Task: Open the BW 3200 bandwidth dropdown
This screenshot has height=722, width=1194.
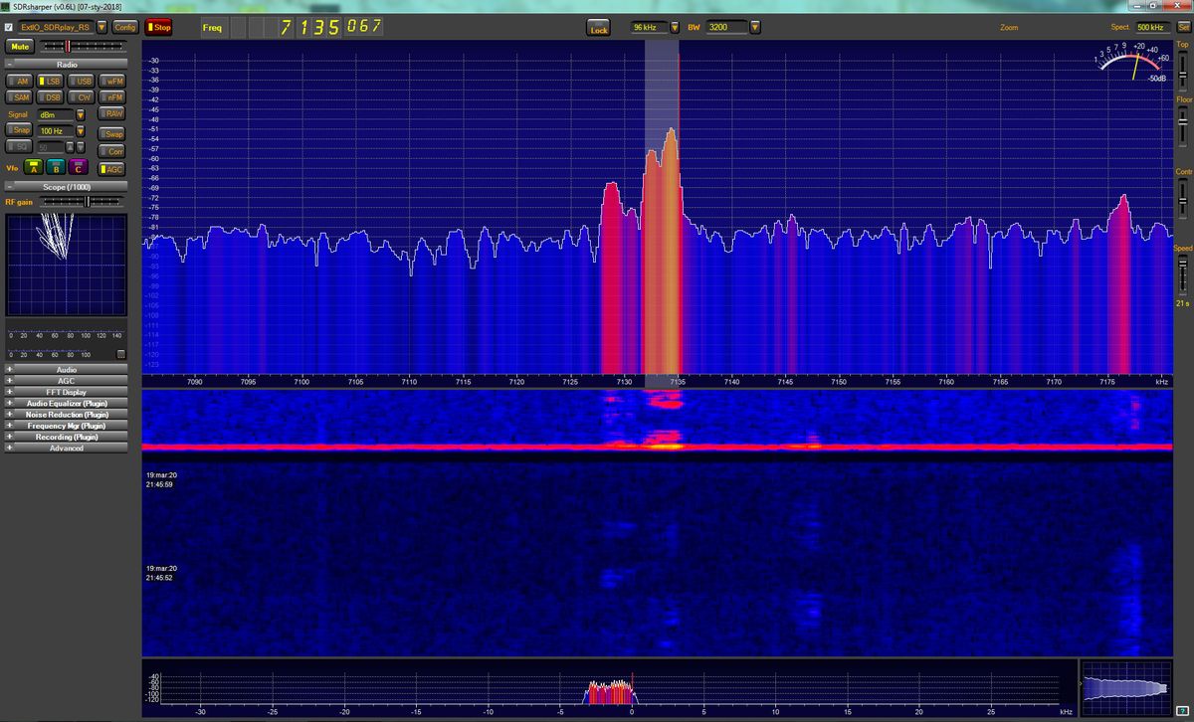Action: point(754,28)
